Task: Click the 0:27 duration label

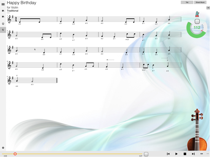Action: tap(141, 156)
